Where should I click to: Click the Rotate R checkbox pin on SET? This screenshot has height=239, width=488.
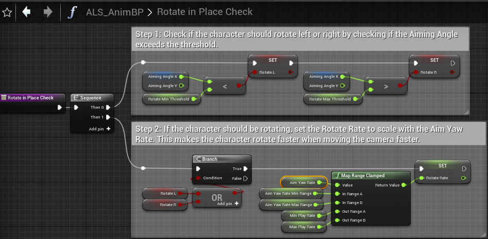point(452,72)
